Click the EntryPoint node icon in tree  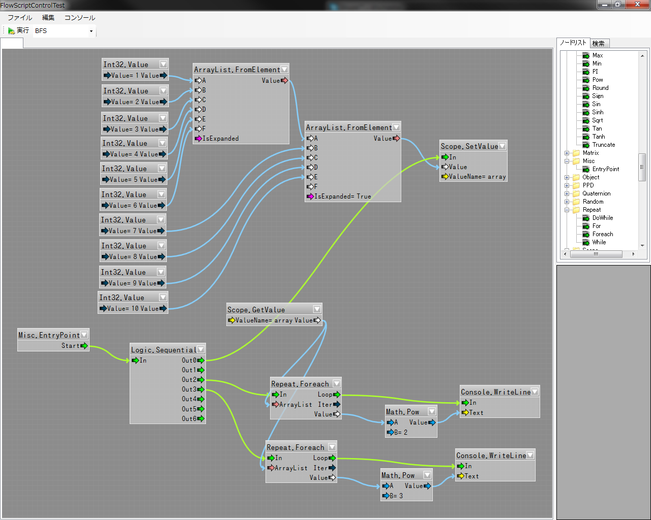pos(586,169)
